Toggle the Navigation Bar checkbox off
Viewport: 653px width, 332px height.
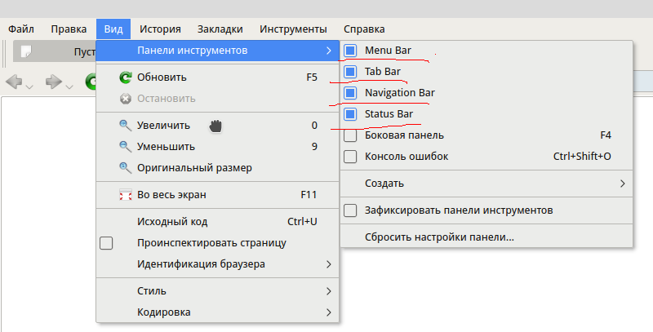tap(350, 93)
